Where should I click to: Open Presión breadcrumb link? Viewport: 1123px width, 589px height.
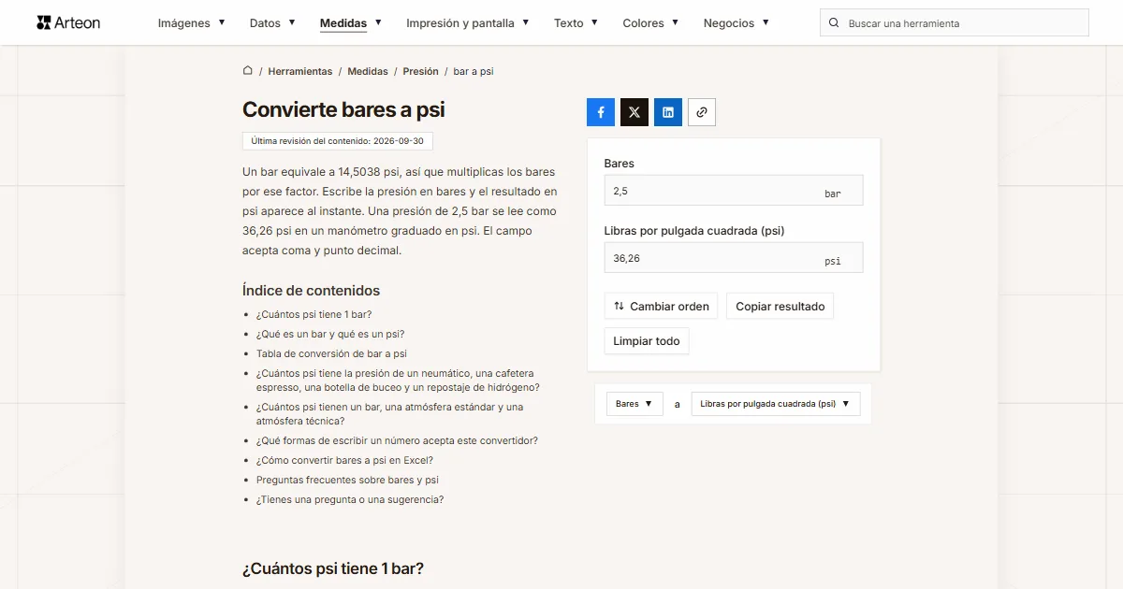[421, 71]
